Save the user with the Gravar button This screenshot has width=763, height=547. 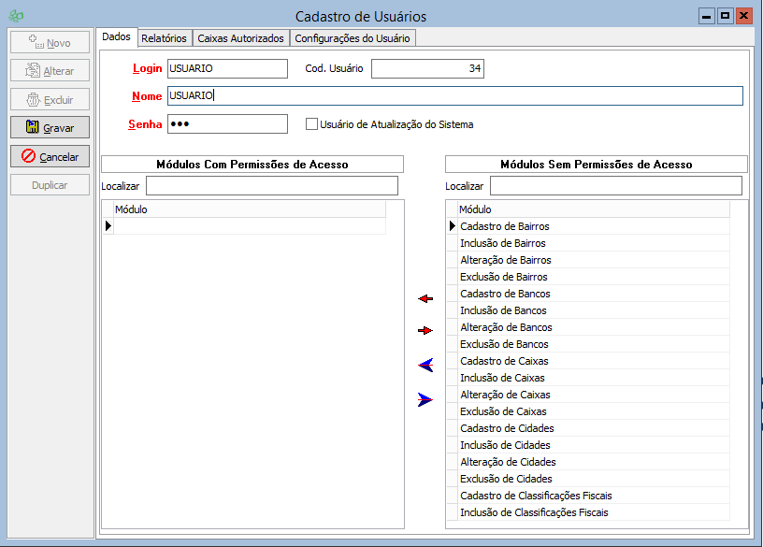[50, 127]
